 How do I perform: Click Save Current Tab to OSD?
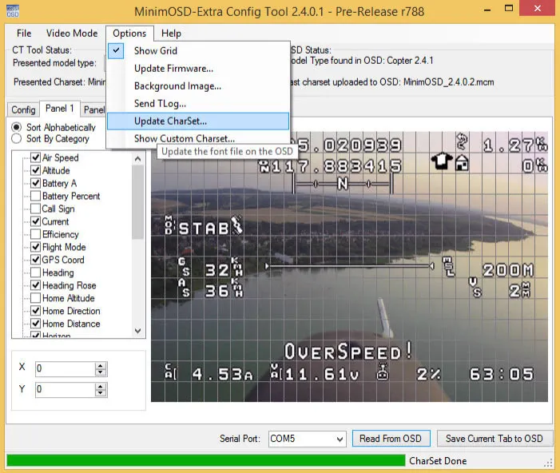[x=494, y=439]
